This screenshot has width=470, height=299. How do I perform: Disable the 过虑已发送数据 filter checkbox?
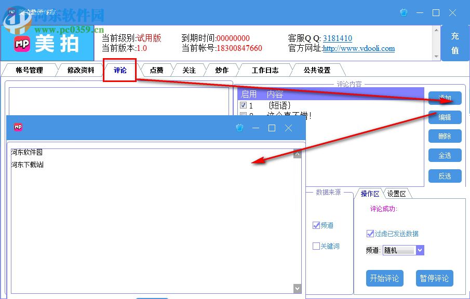(370, 233)
